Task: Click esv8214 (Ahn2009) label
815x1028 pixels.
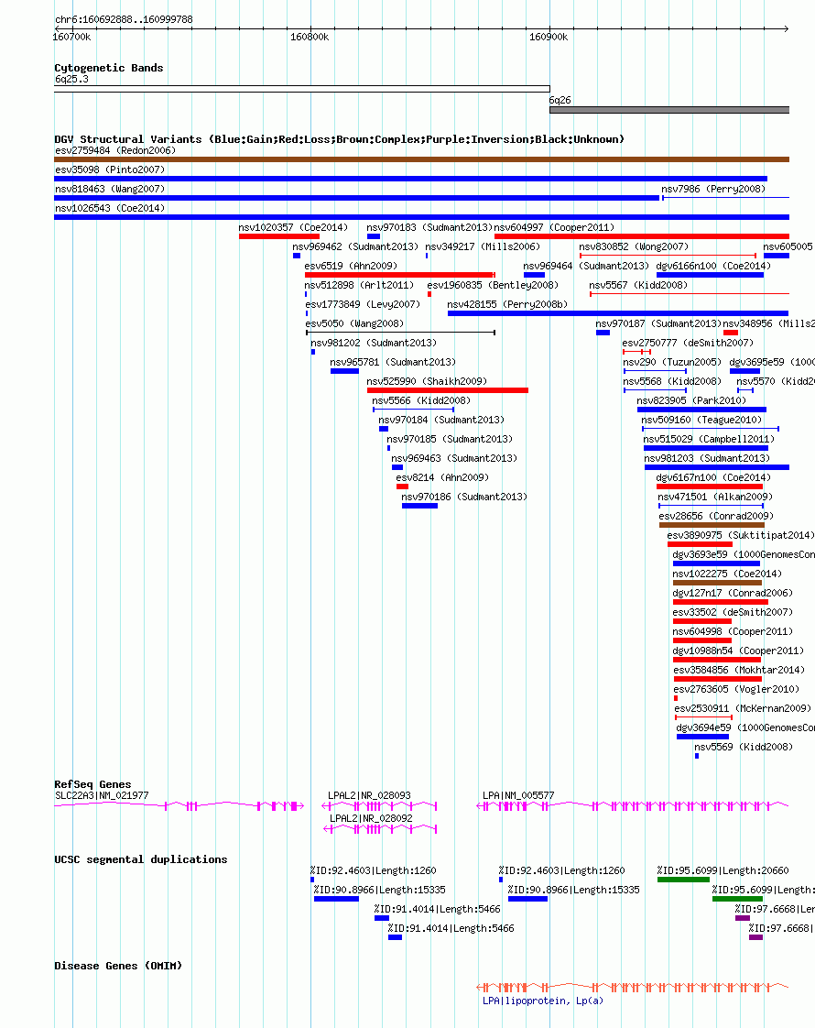Action: click(x=442, y=477)
